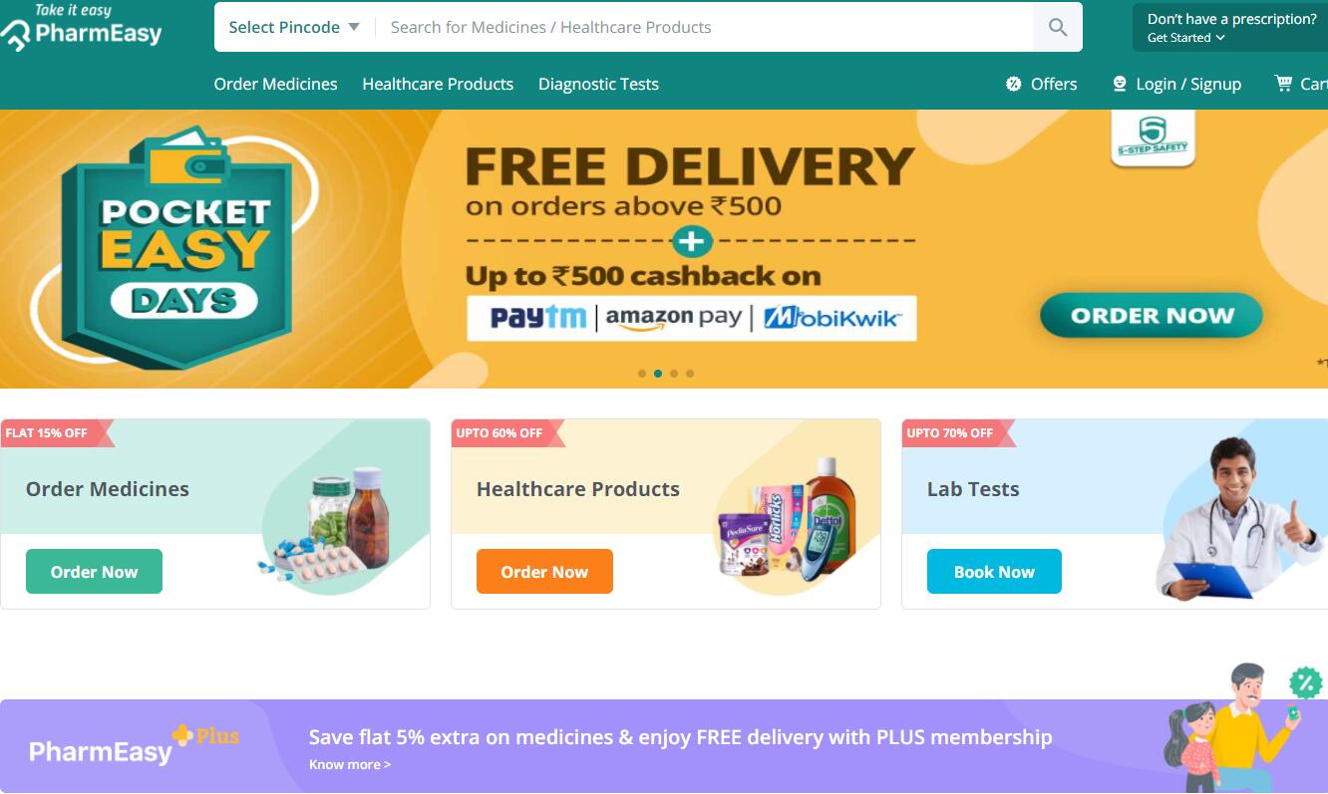Image resolution: width=1328 pixels, height=794 pixels.
Task: Go to the Healthcare Products menu item
Action: coord(438,84)
